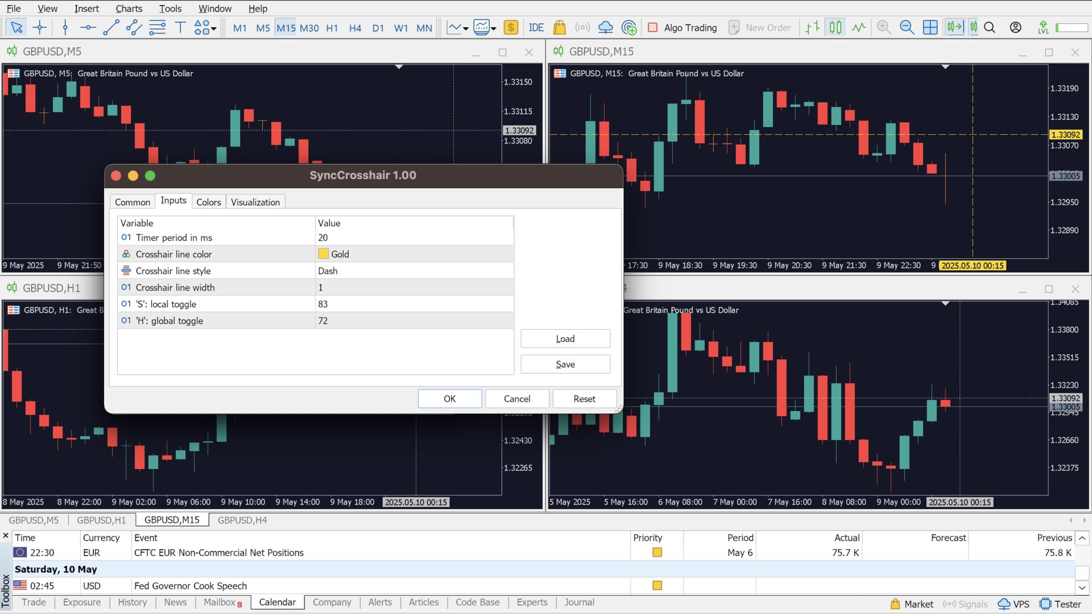Screen dimensions: 1092x614
Task: Click the Reset button
Action: click(584, 399)
